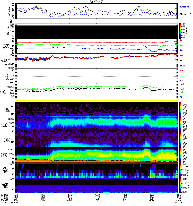Click the Keogram axis label
Viewport: 193px width, 206px height.
click(x=8, y=31)
